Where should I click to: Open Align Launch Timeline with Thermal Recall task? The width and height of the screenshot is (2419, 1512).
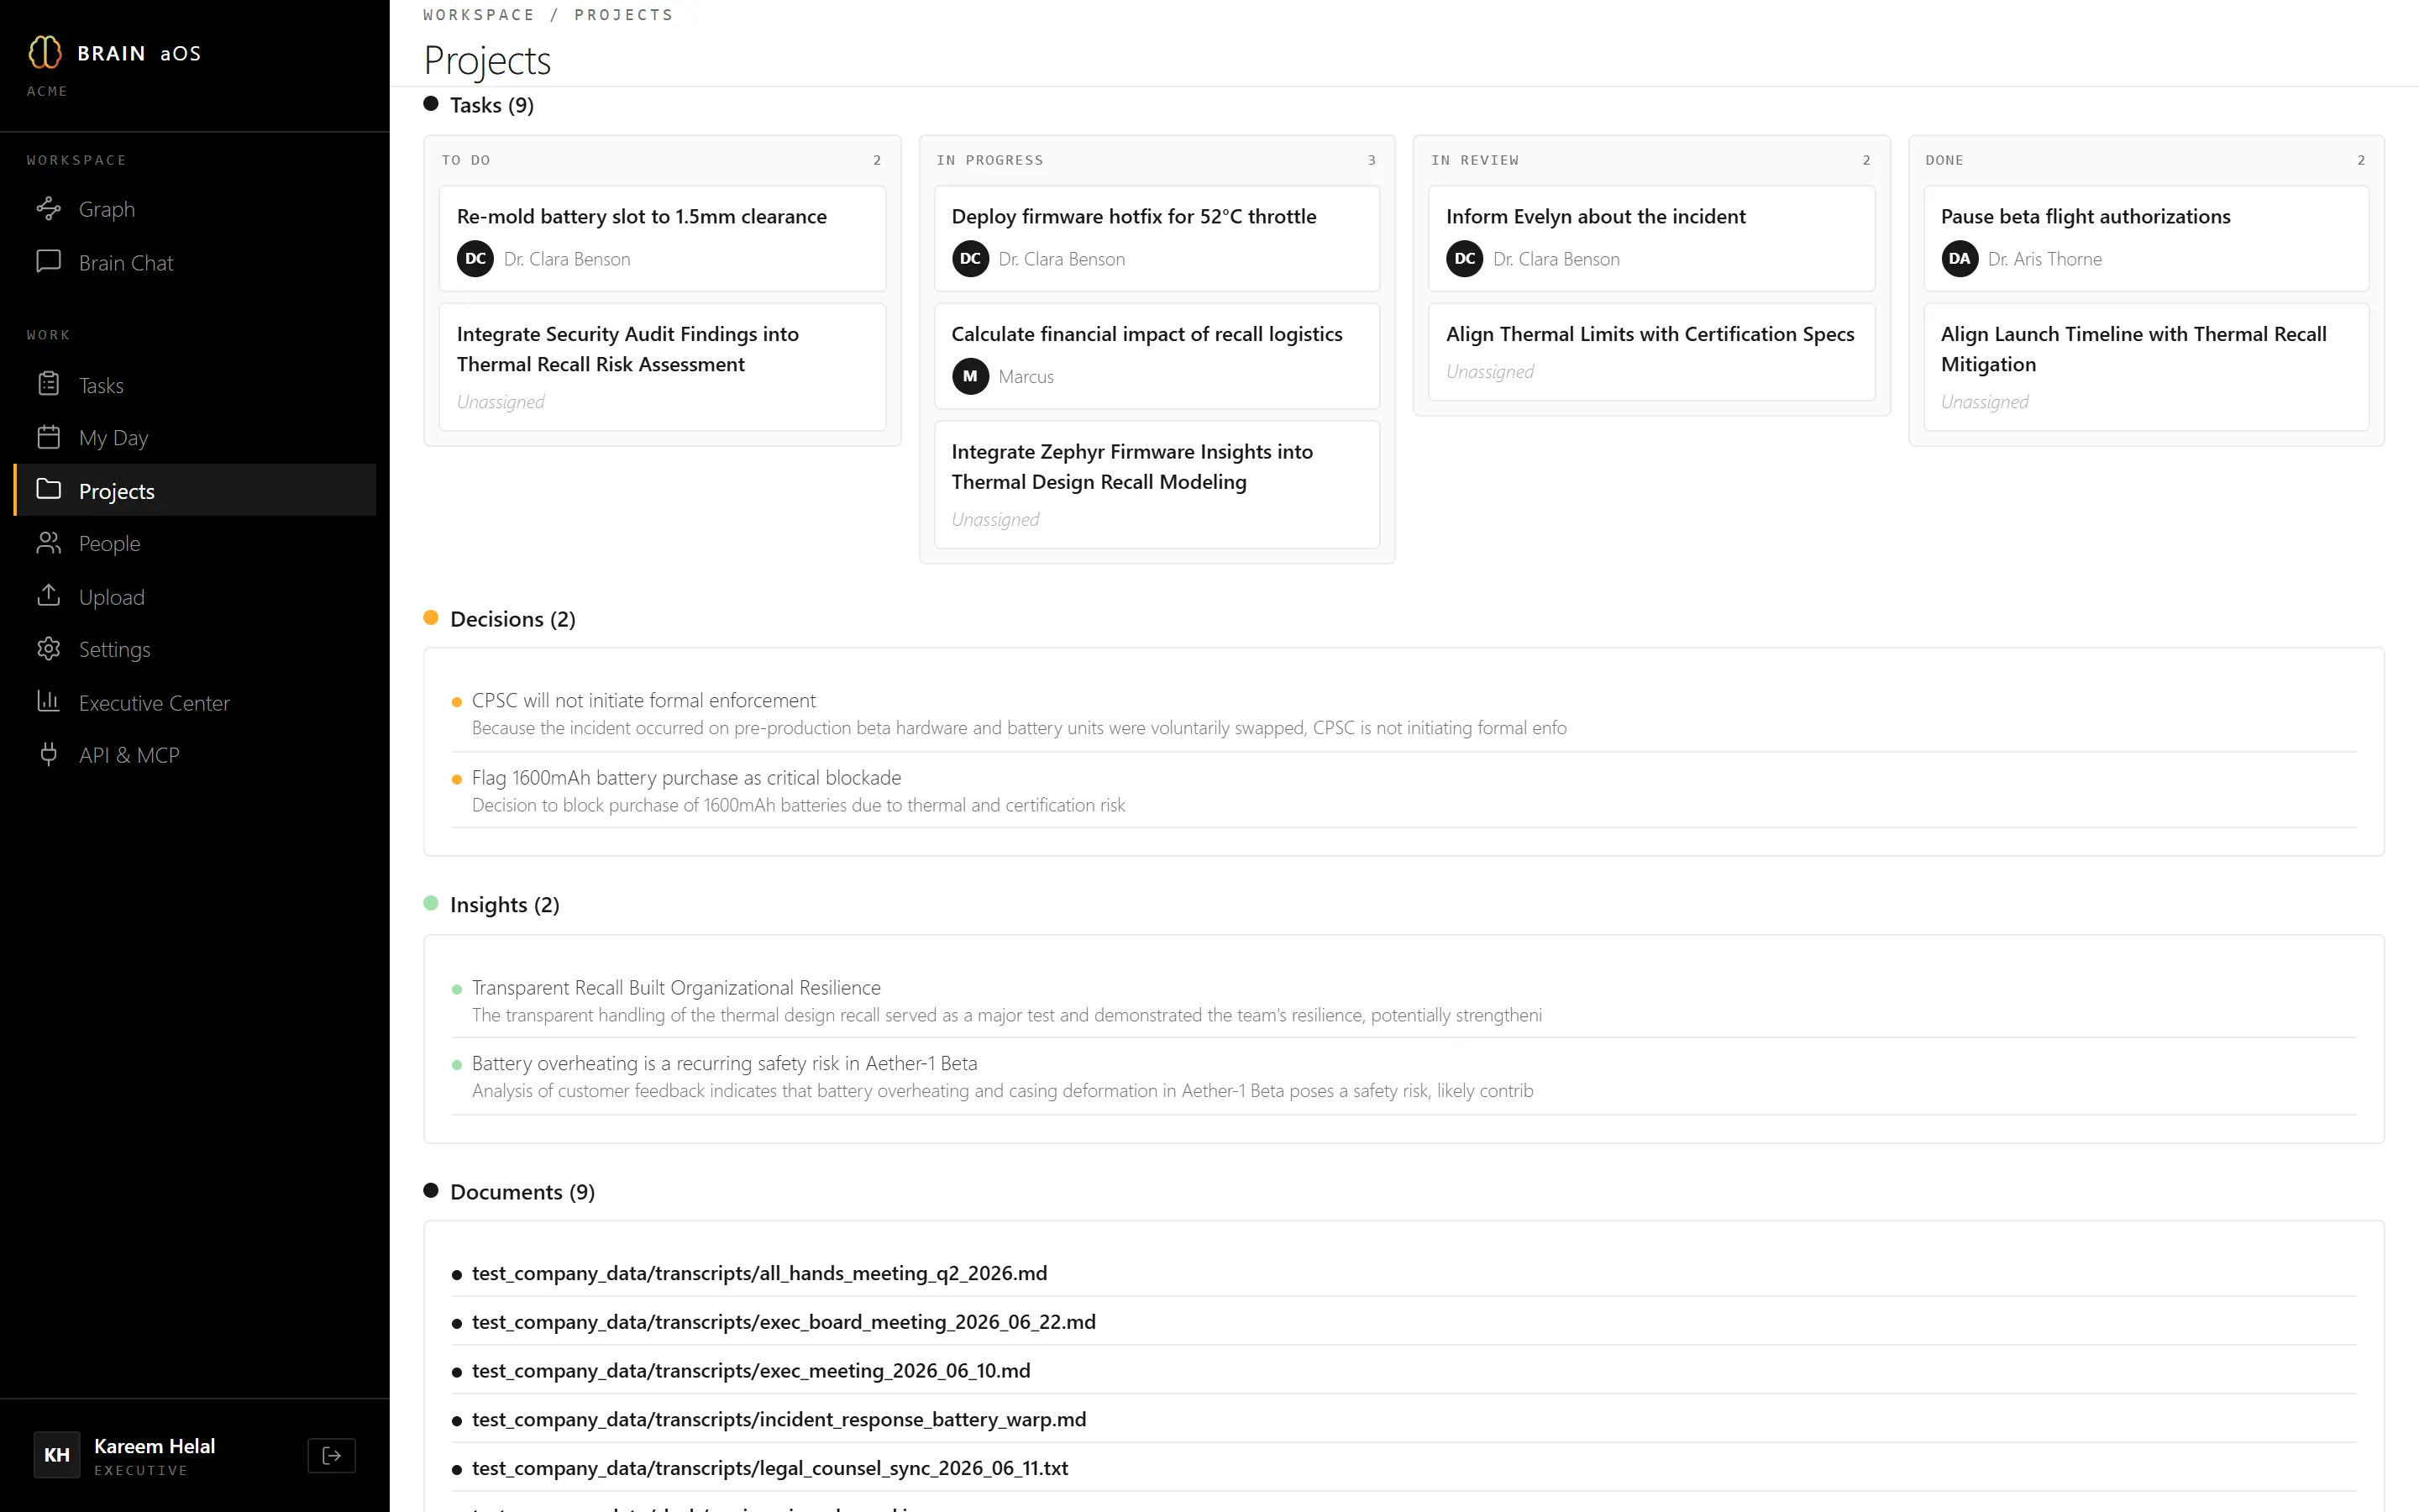(x=2146, y=367)
